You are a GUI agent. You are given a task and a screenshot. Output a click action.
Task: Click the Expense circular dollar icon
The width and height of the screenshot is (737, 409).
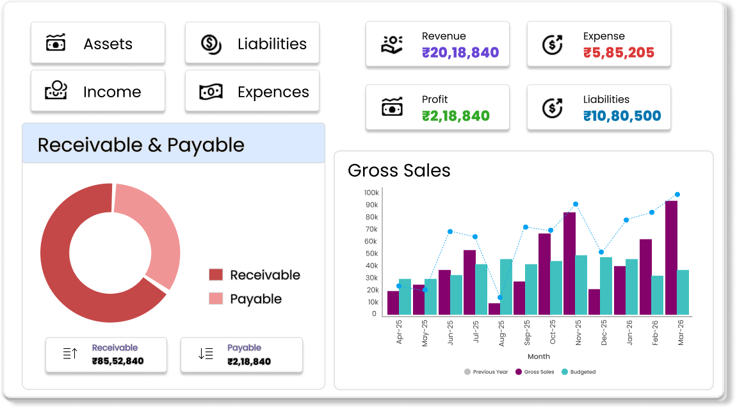[551, 43]
